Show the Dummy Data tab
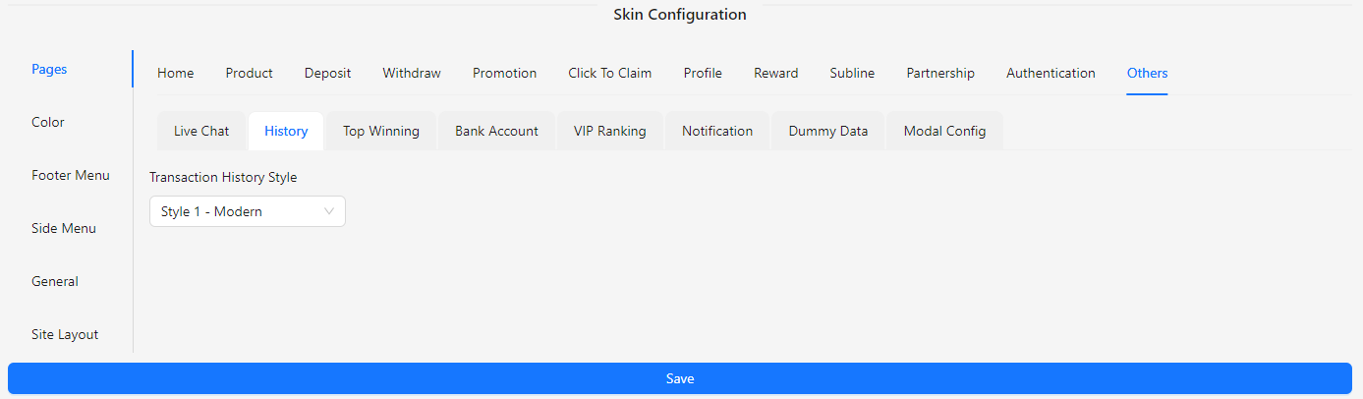 (828, 131)
